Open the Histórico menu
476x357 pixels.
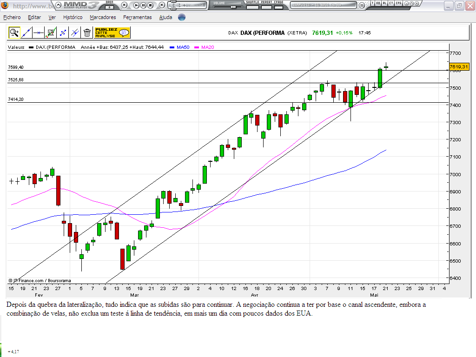point(73,17)
